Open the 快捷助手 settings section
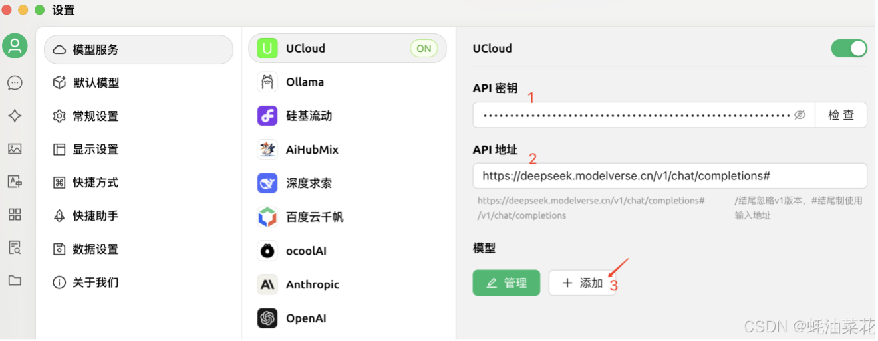 coord(138,216)
